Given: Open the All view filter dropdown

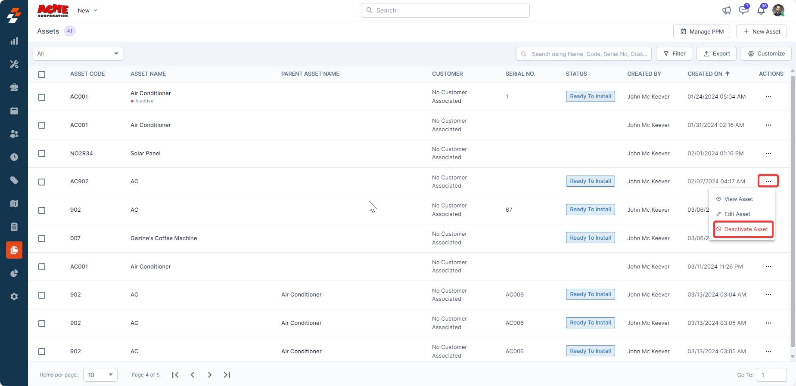Looking at the screenshot, I should tap(78, 54).
